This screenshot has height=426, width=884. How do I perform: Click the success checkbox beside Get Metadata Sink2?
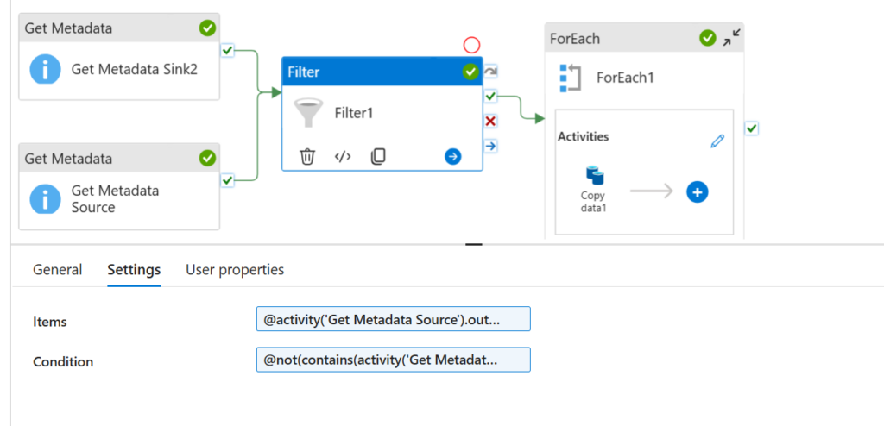pyautogui.click(x=228, y=51)
